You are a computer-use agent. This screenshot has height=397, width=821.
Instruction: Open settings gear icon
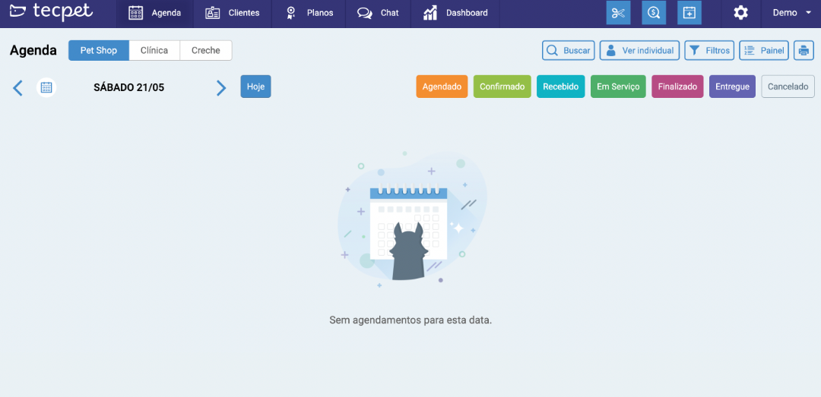coord(740,13)
